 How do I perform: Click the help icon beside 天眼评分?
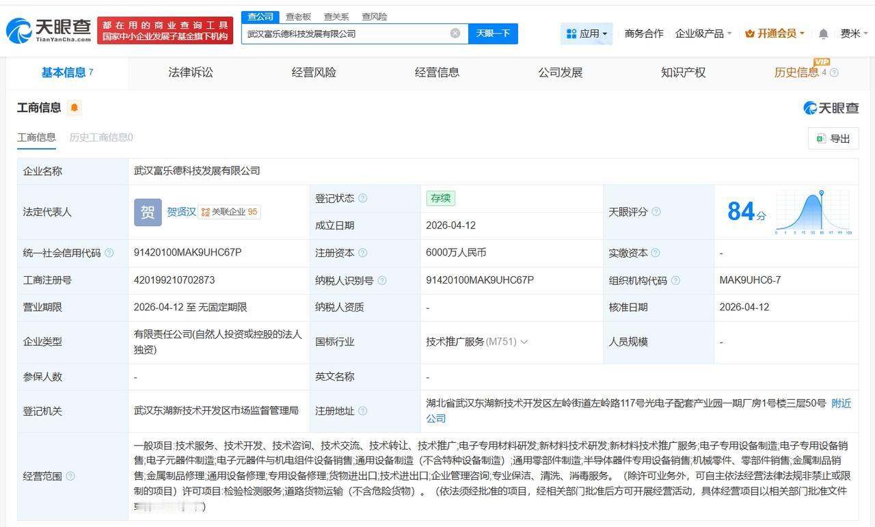tap(656, 212)
